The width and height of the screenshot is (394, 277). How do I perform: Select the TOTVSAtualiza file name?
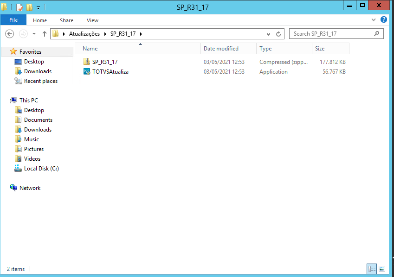pyautogui.click(x=110, y=71)
